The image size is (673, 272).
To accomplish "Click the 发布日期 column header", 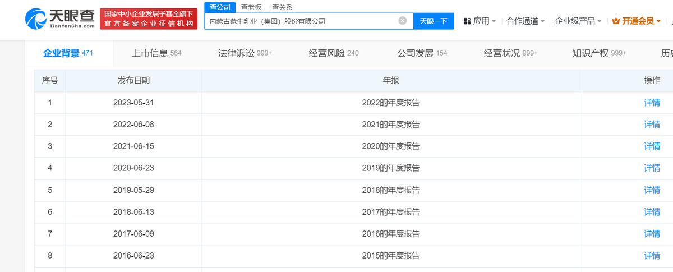I will point(133,81).
